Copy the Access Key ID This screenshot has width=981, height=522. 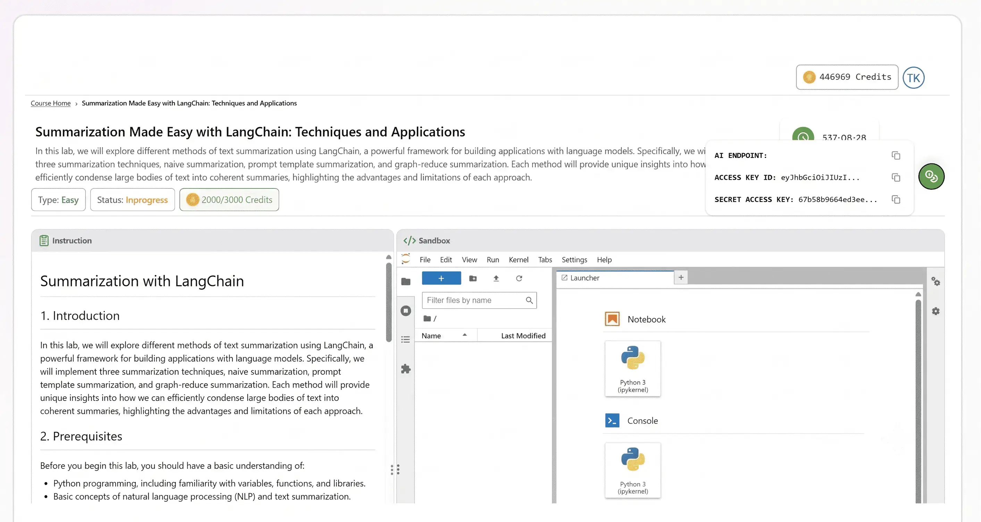point(896,177)
